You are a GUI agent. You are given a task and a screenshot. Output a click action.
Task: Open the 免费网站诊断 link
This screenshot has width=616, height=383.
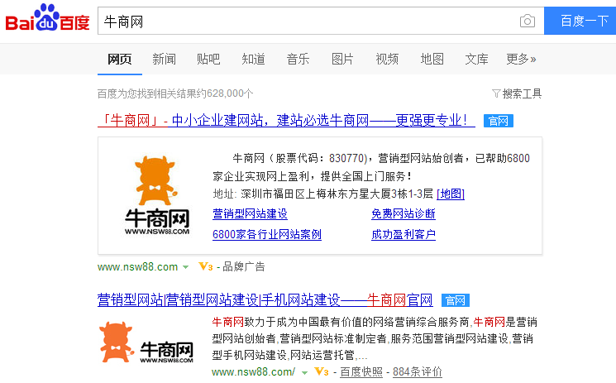click(403, 214)
